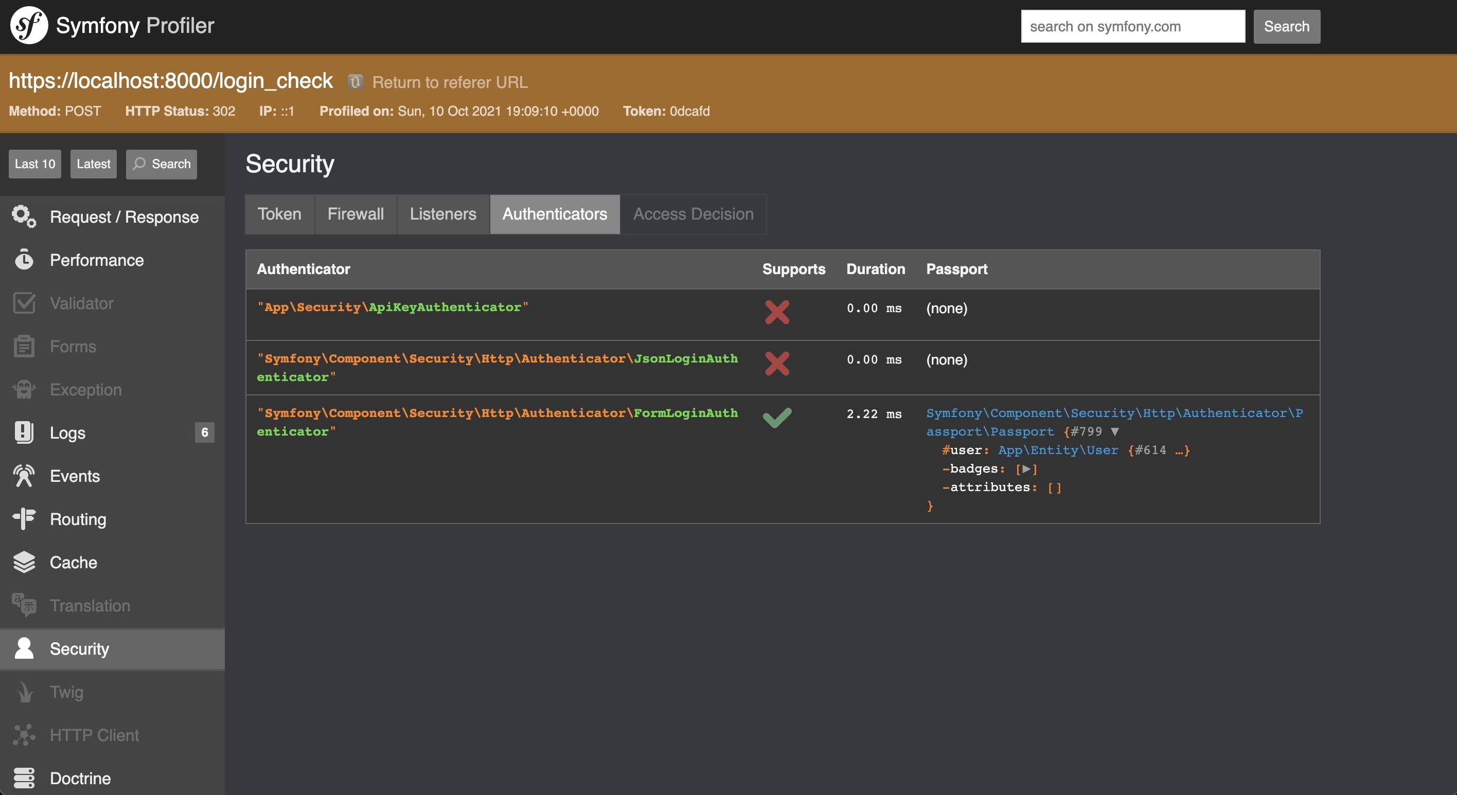Open the Exception panel

(85, 390)
